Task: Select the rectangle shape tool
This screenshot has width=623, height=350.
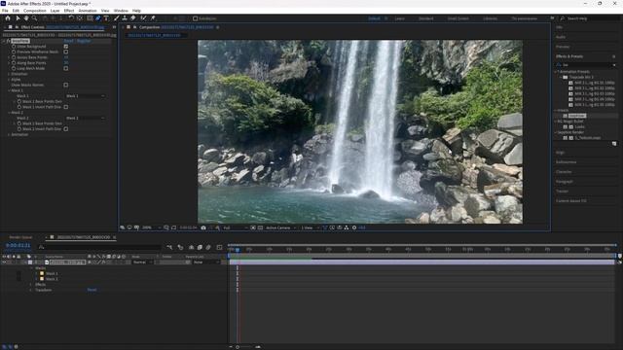Action: pyautogui.click(x=90, y=18)
